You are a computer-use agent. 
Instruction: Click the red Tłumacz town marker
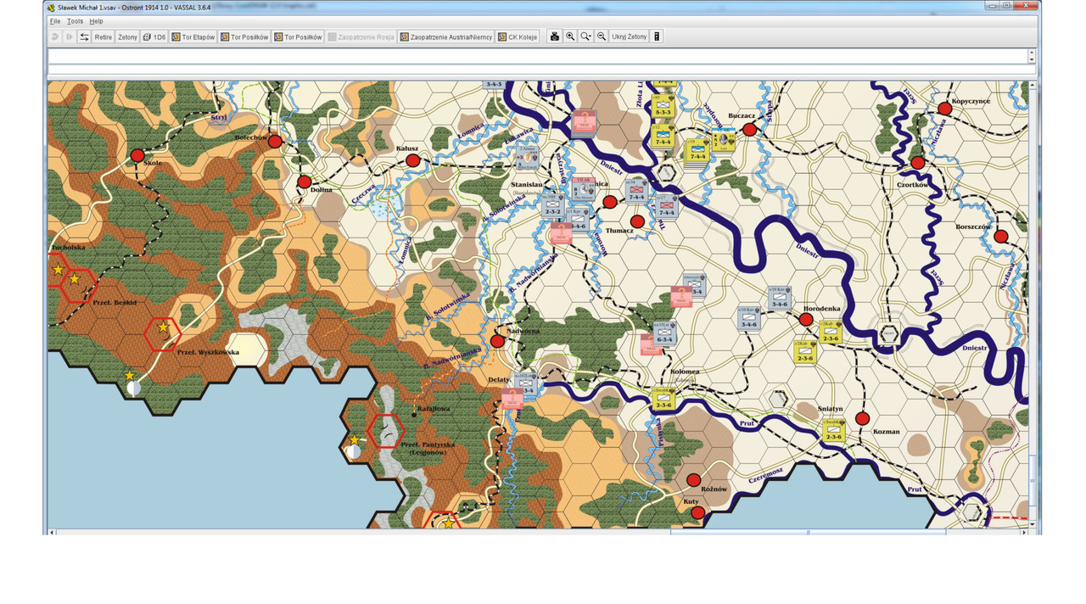[637, 221]
